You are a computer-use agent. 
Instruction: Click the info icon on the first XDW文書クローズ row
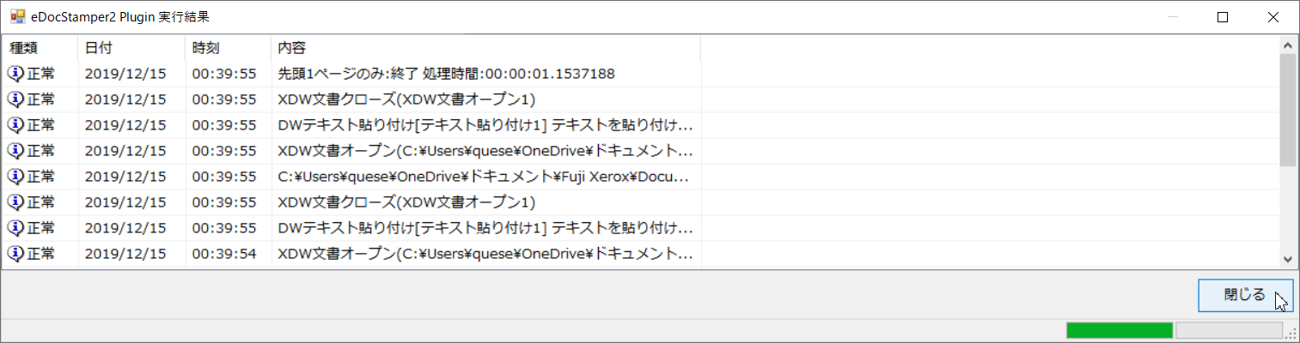[15, 99]
